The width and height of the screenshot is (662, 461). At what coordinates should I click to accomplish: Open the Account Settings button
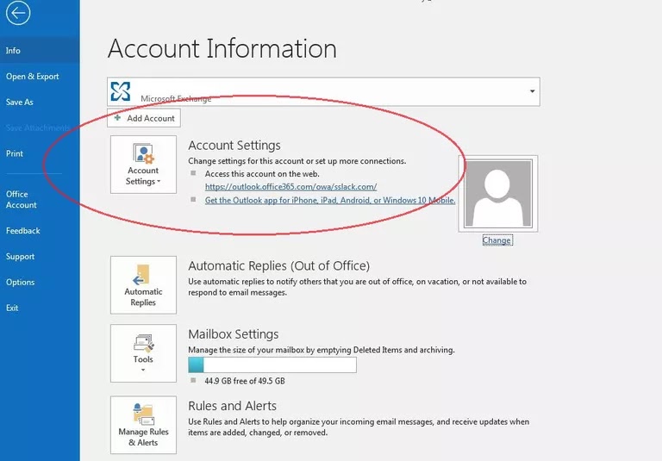pos(144,165)
